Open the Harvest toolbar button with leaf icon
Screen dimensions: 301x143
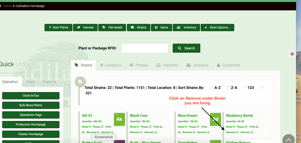85,27
